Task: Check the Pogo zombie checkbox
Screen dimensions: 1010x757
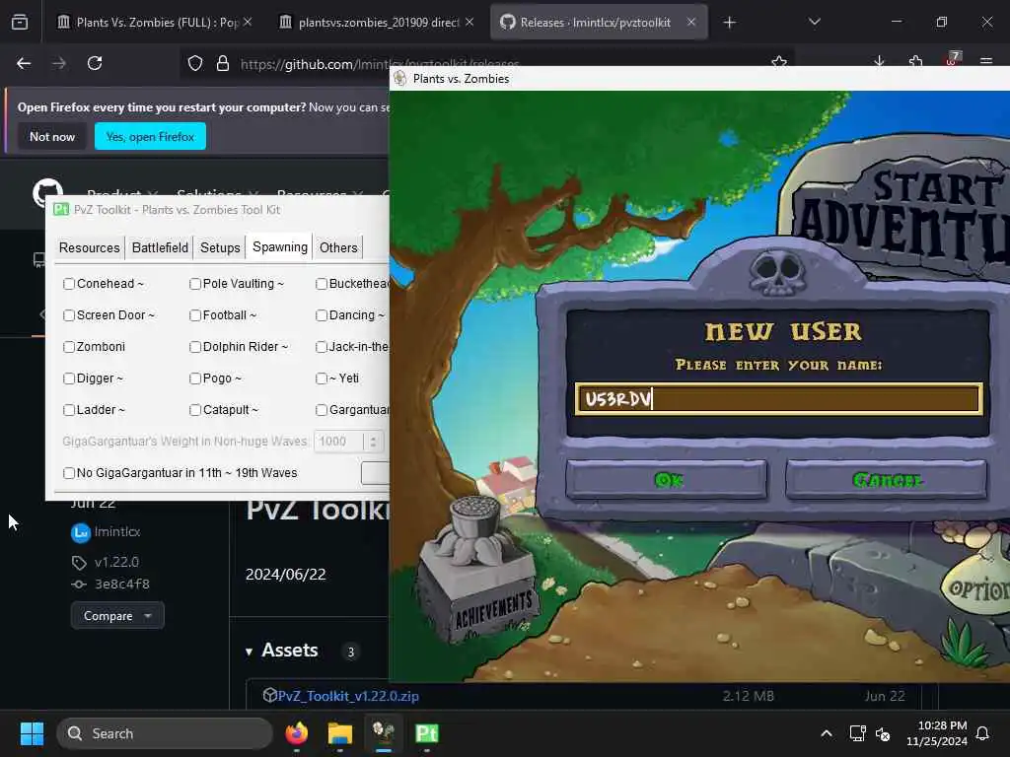Action: 195,378
